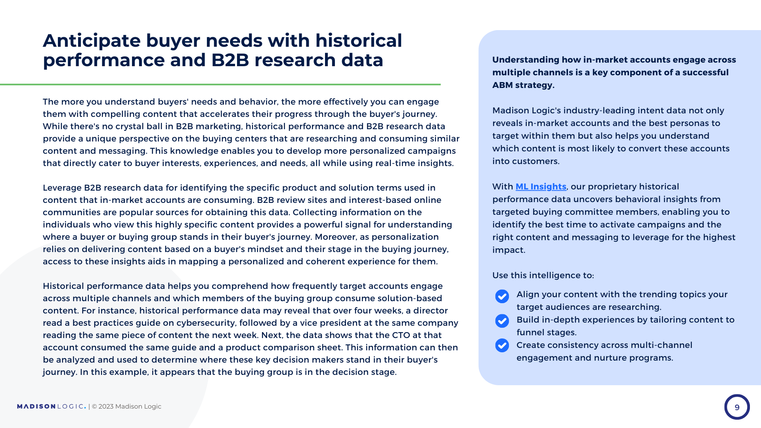The width and height of the screenshot is (761, 428).
Task: Click the bold 'Understanding how in-market accounts' paragraph
Action: tap(614, 73)
